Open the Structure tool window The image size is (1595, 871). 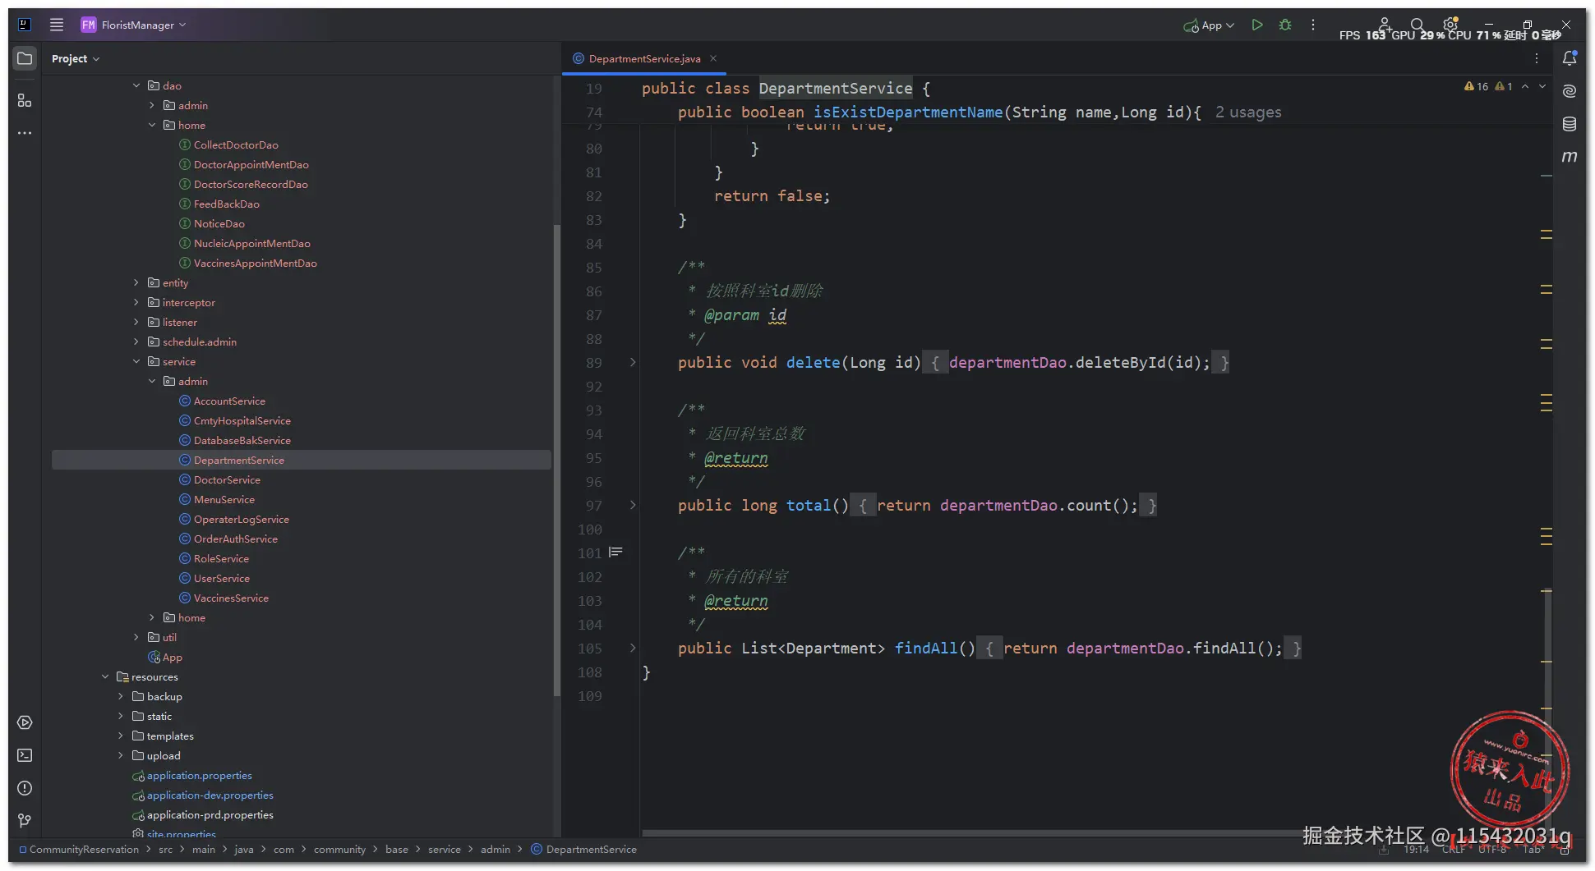25,100
